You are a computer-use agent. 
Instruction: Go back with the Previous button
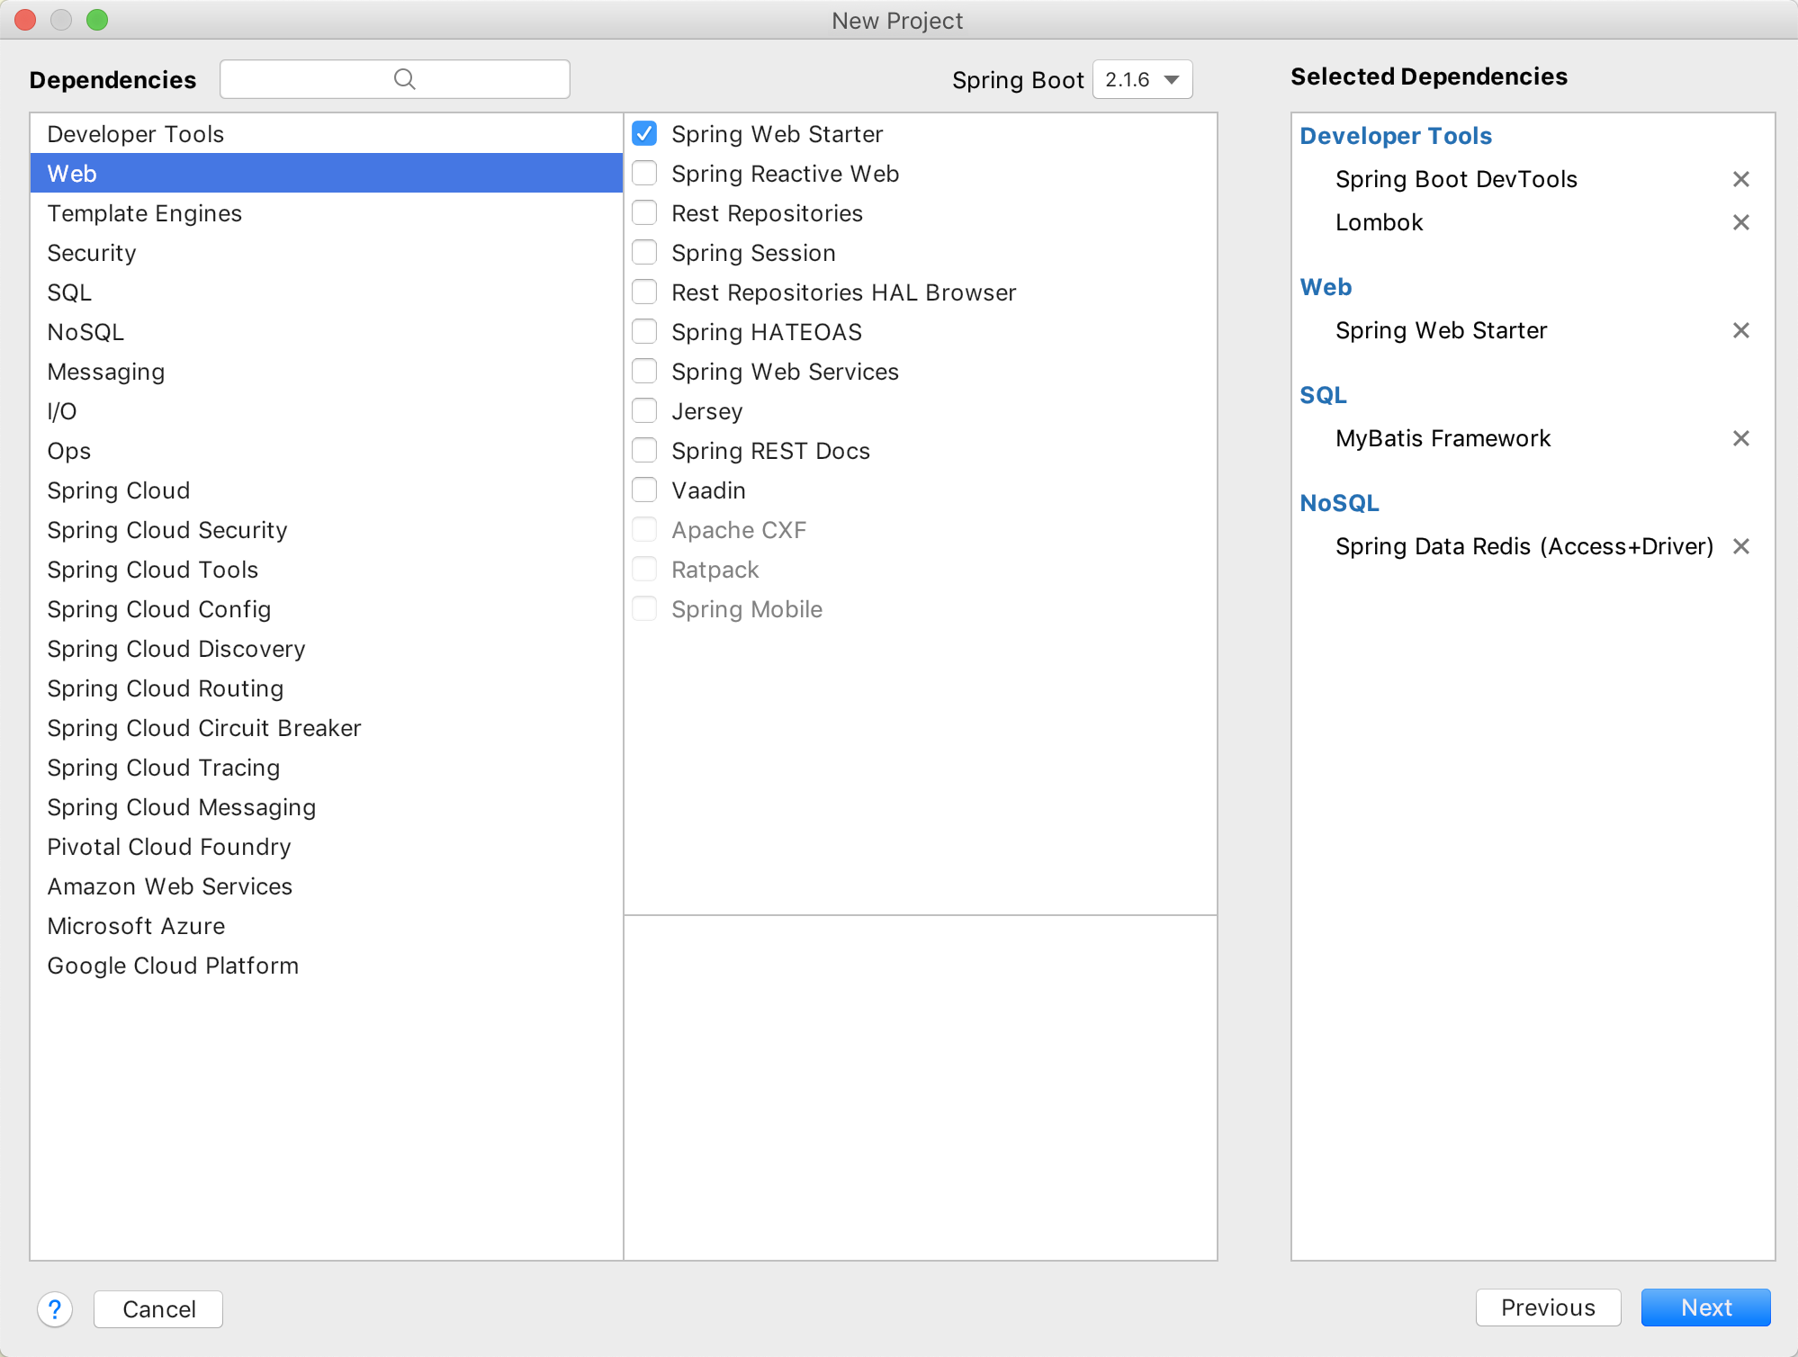pyautogui.click(x=1547, y=1308)
